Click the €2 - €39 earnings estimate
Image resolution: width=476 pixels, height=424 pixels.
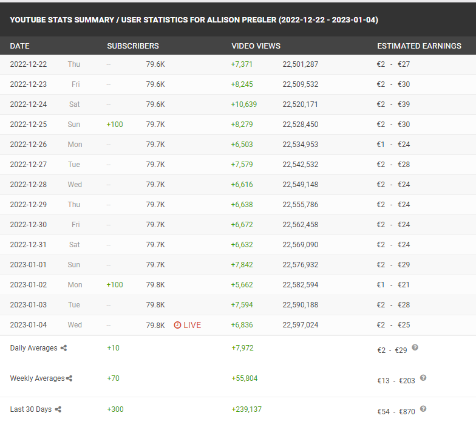tap(393, 104)
